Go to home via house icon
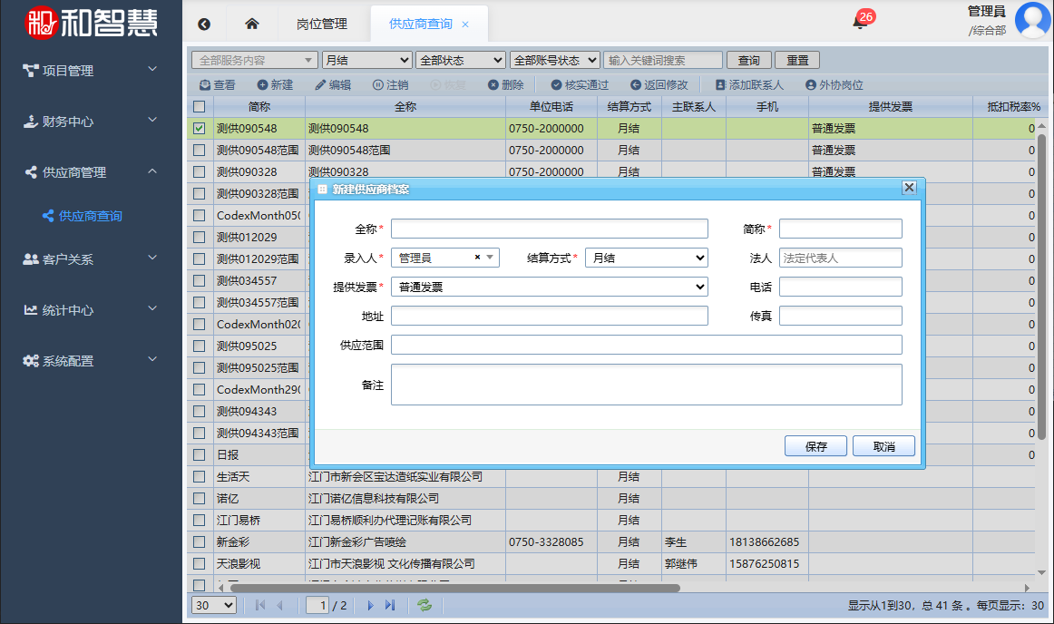 click(x=252, y=24)
